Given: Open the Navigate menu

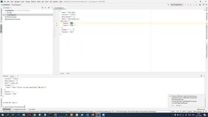Looking at the screenshot, I should (x=17, y=2).
